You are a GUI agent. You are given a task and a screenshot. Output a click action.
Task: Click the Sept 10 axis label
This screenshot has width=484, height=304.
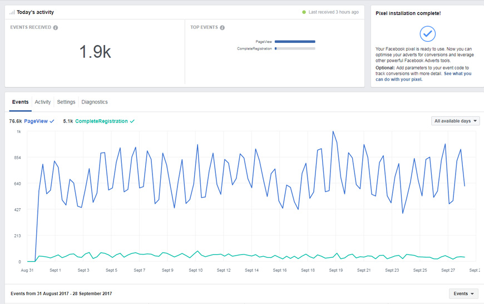click(196, 270)
